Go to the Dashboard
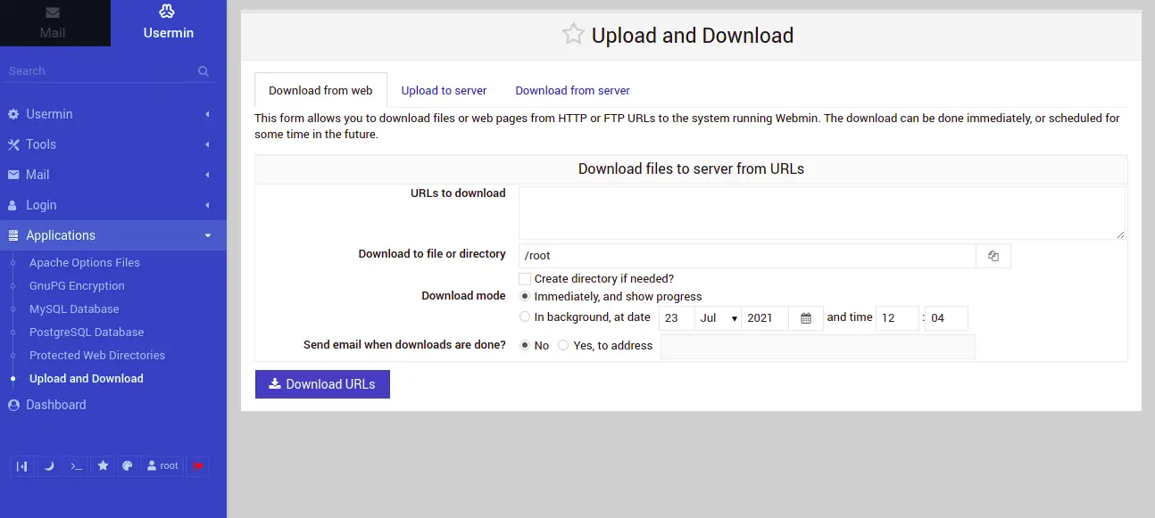 pyautogui.click(x=56, y=405)
